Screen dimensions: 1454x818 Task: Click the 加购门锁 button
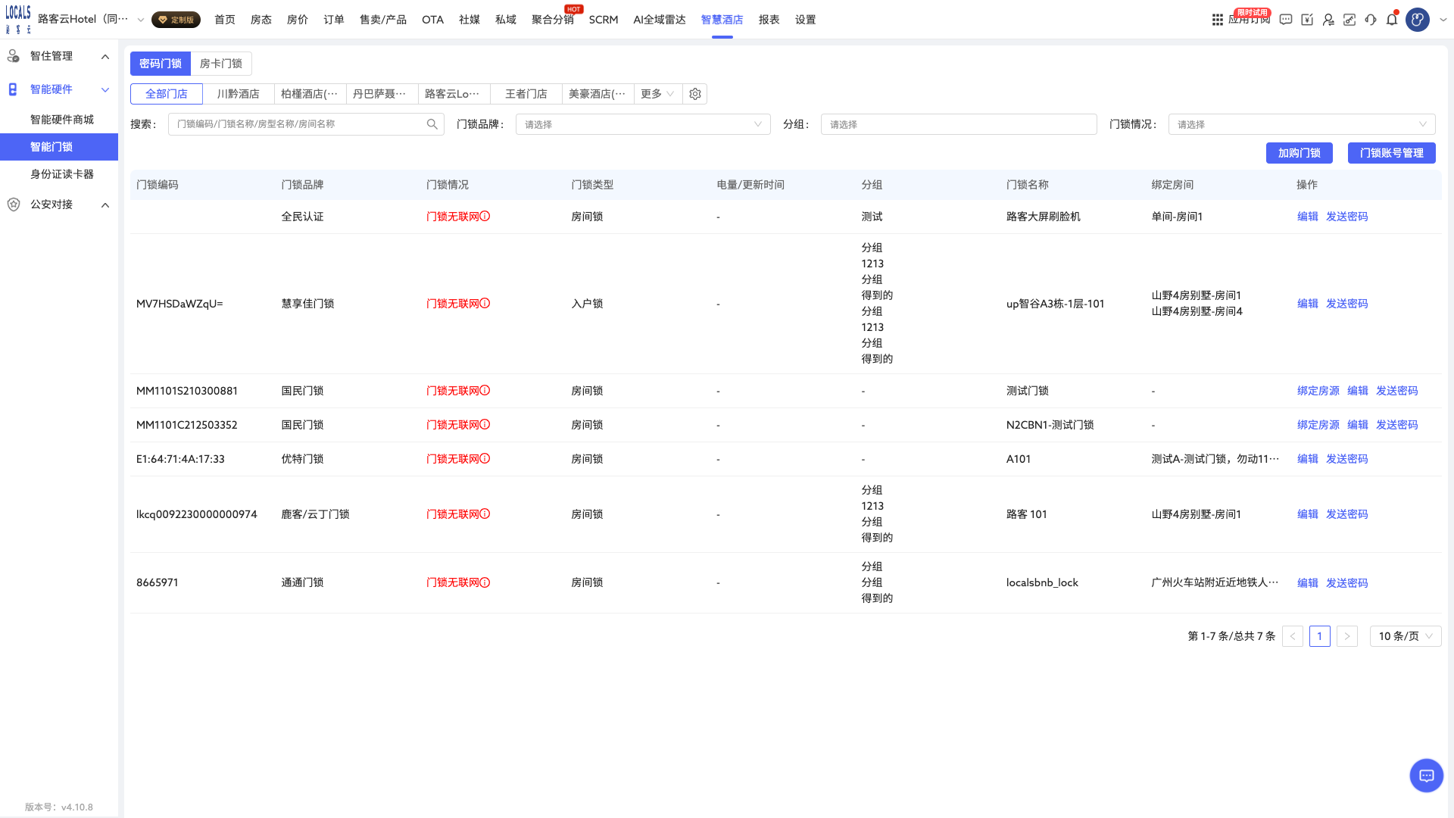pyautogui.click(x=1300, y=153)
